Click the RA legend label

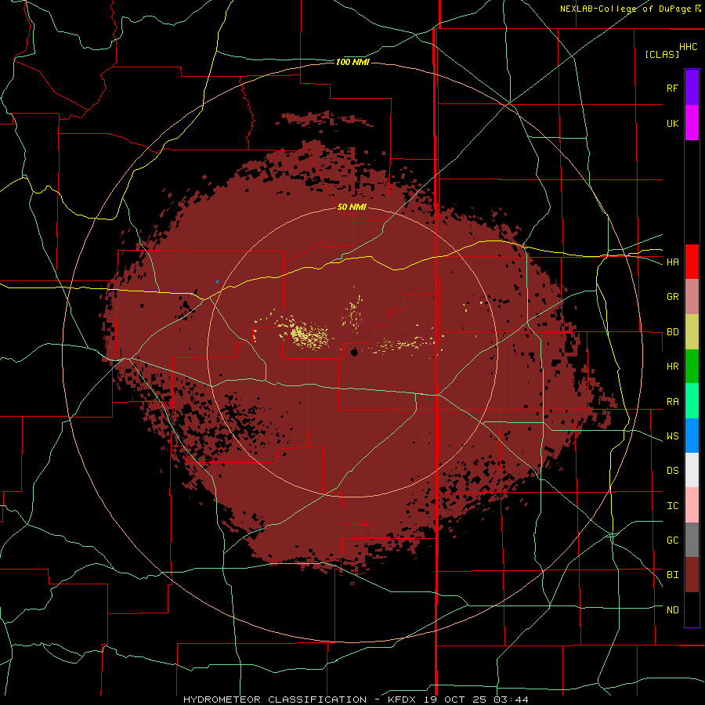point(672,402)
